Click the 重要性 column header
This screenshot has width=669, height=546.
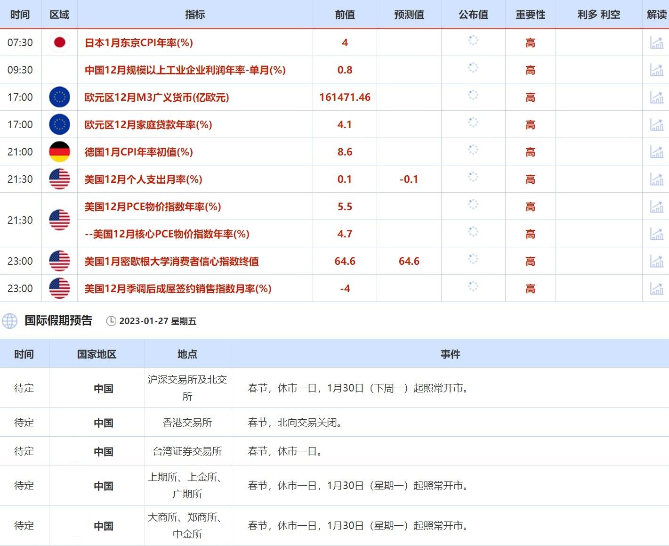pyautogui.click(x=530, y=15)
